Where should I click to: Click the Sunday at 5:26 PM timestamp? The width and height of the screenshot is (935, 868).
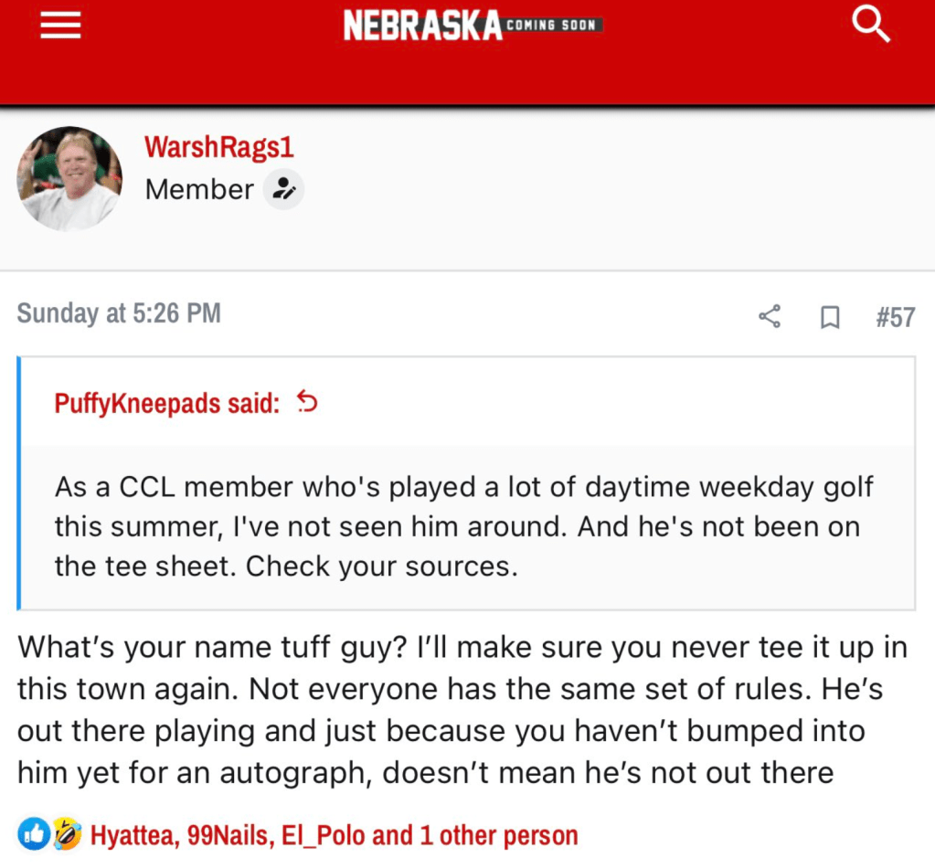tap(119, 313)
